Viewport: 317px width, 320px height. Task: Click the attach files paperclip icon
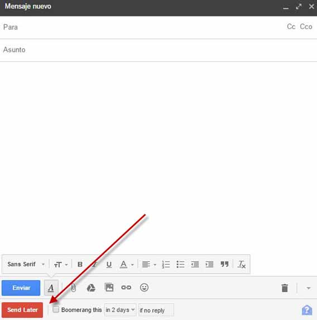point(74,288)
